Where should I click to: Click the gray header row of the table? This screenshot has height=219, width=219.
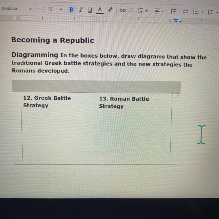(96, 86)
